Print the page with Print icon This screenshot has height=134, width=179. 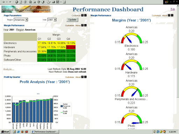(53, 2)
